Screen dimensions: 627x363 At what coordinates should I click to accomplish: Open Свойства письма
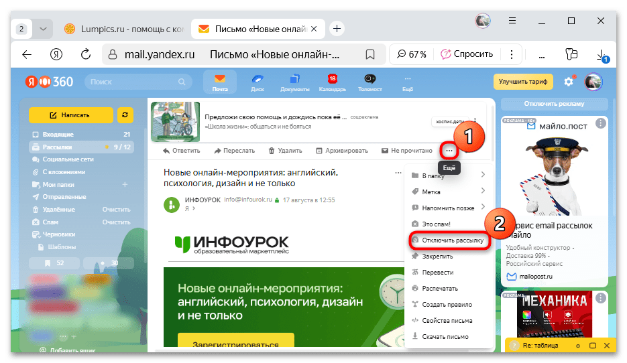coord(448,320)
